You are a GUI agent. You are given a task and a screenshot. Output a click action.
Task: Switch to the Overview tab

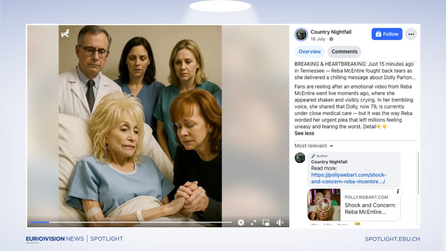[310, 52]
